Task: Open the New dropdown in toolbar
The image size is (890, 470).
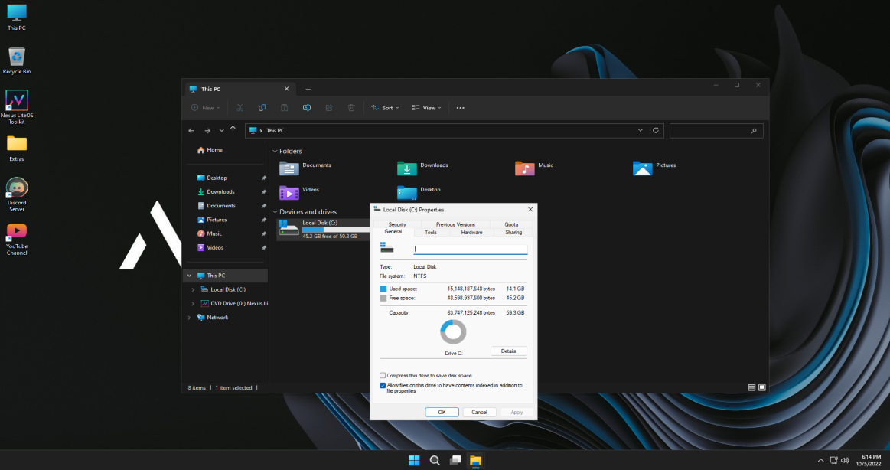Action: 205,108
